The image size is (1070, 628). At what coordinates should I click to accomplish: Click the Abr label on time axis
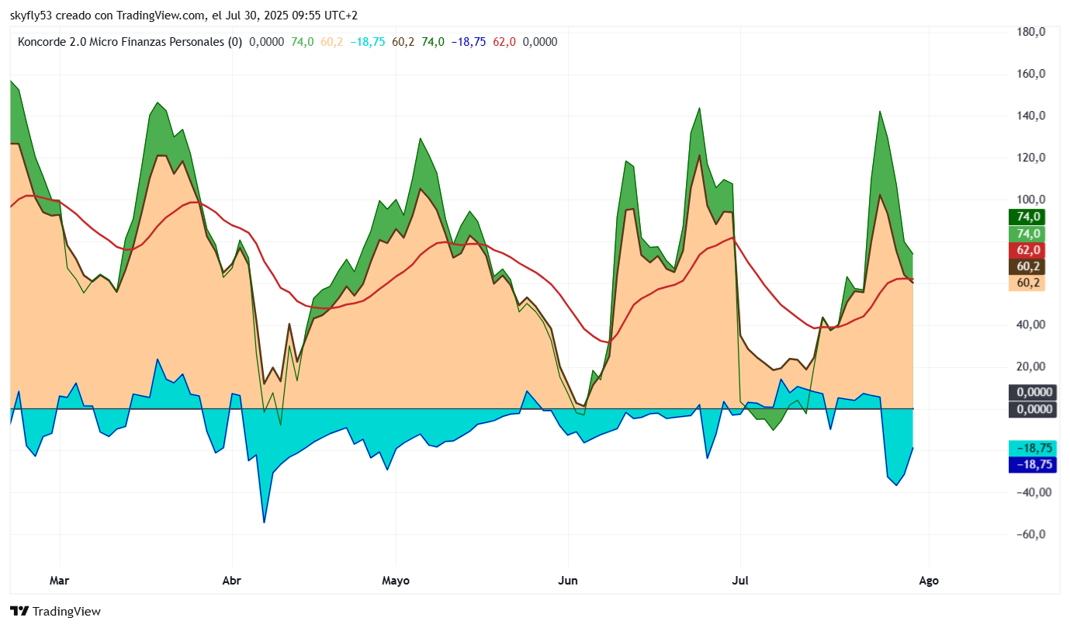231,581
